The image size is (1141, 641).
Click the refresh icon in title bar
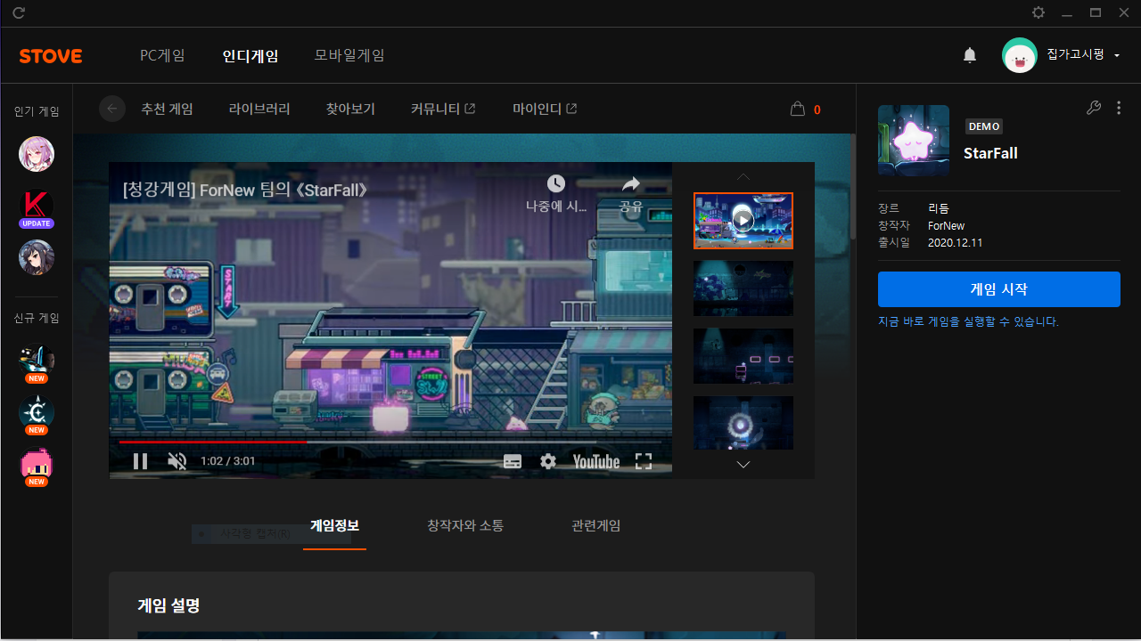click(x=19, y=12)
